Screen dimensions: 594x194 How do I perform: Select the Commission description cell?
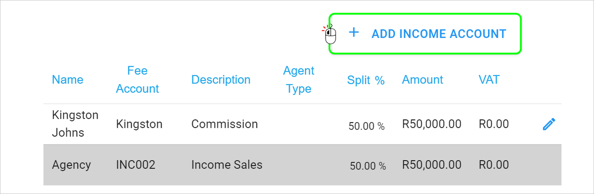click(x=225, y=124)
